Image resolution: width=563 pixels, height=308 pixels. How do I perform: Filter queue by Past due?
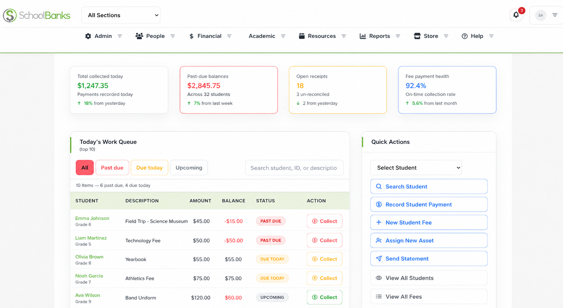pyautogui.click(x=112, y=168)
